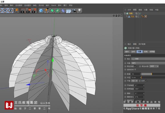
Task: Click the blue cube primitive icon
Action: [41, 11]
